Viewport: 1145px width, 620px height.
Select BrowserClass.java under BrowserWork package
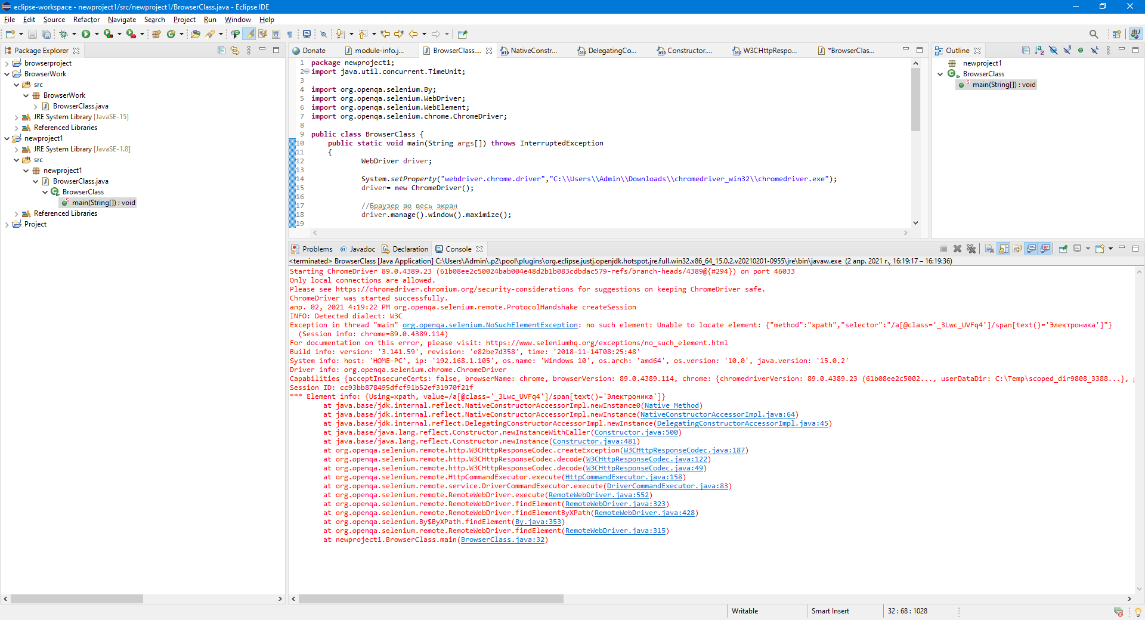[x=81, y=106]
